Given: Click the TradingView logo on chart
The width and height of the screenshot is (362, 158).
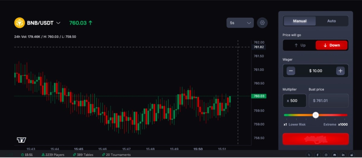Looking at the screenshot, I should click(x=21, y=140).
